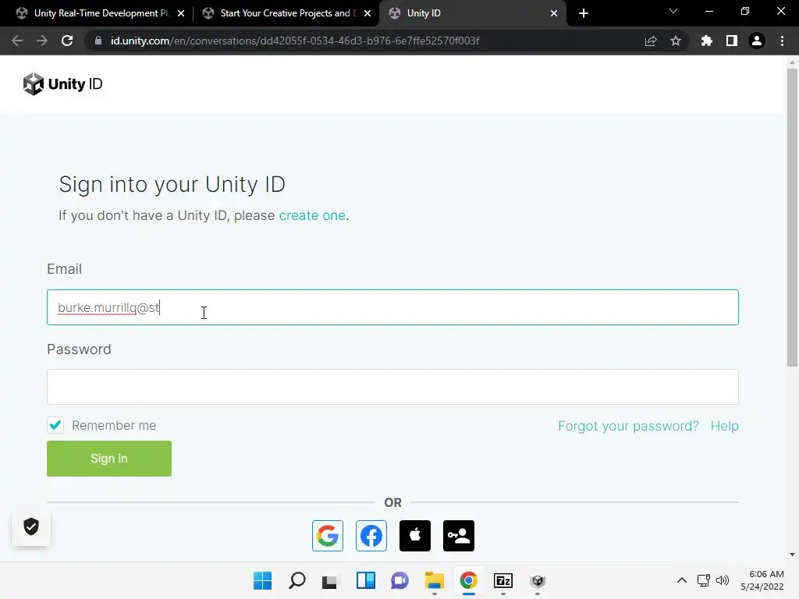Screen dimensions: 799x599
Task: Show hidden system tray icons
Action: click(681, 580)
